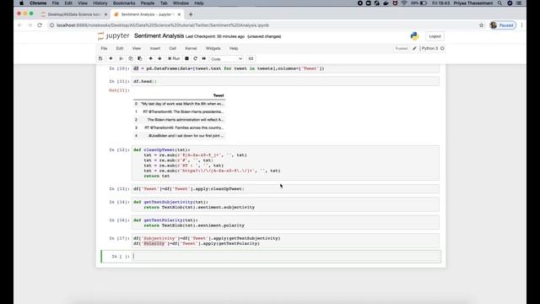Open the Jupyter Edit menu
This screenshot has height=304, width=540.
pyautogui.click(x=120, y=48)
